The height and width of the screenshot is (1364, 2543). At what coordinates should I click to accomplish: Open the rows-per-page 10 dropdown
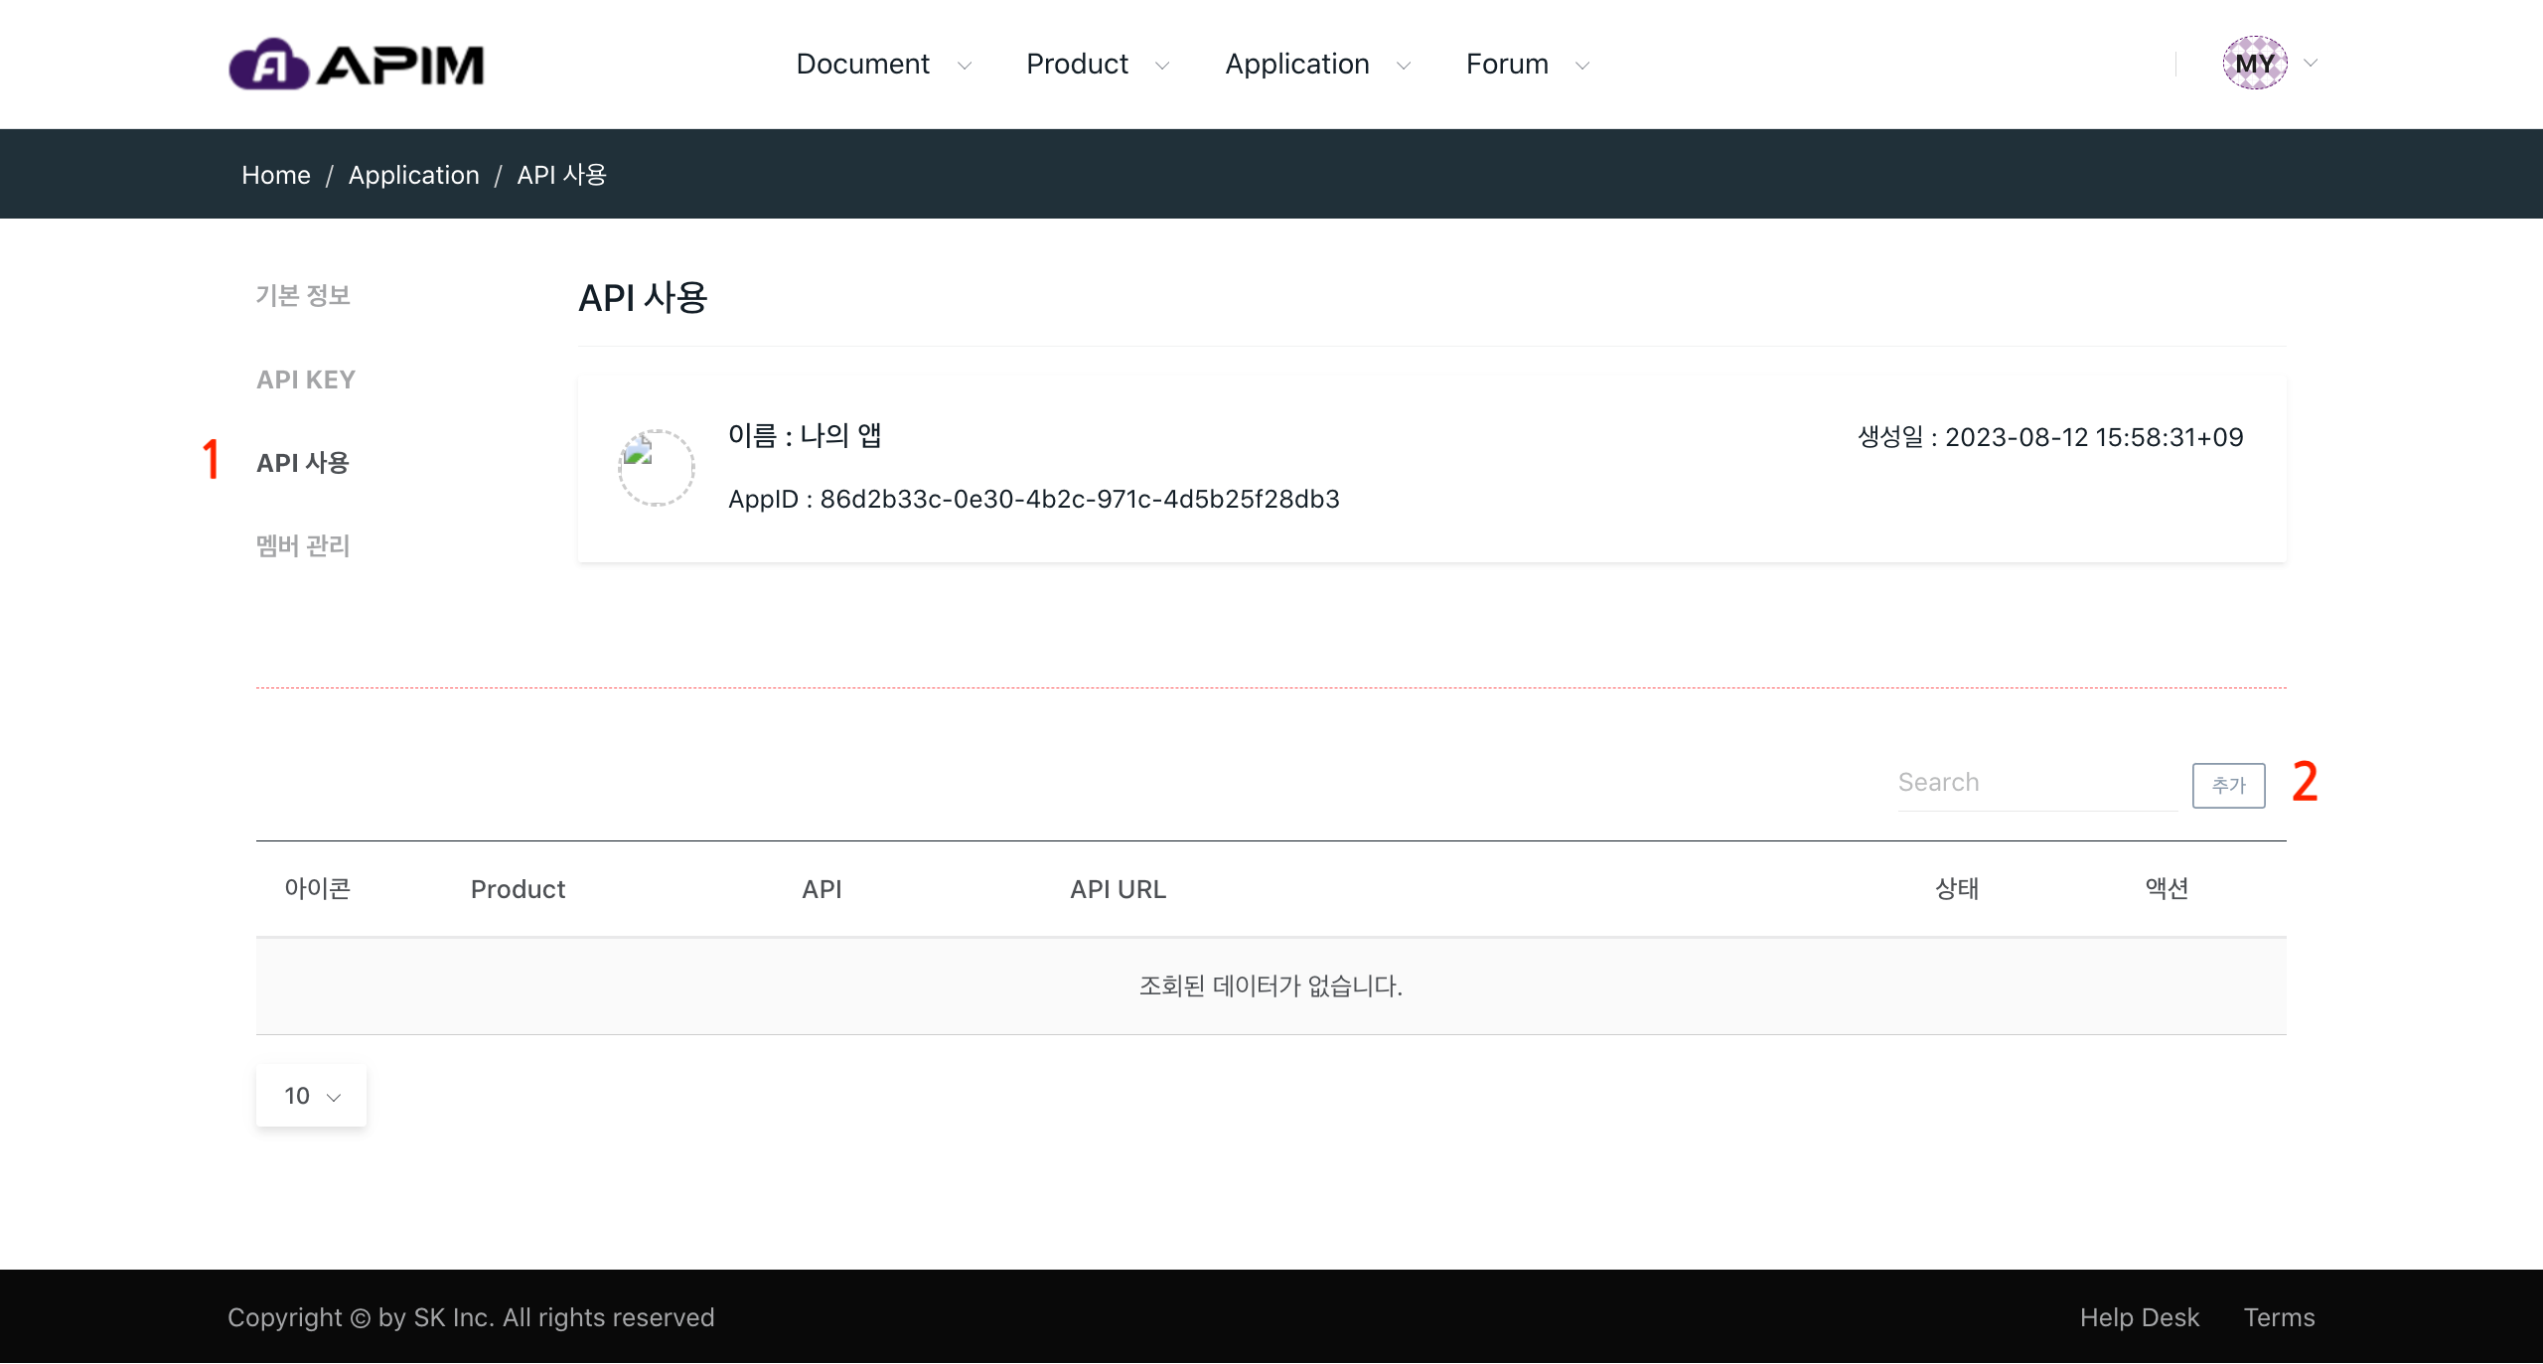coord(311,1096)
